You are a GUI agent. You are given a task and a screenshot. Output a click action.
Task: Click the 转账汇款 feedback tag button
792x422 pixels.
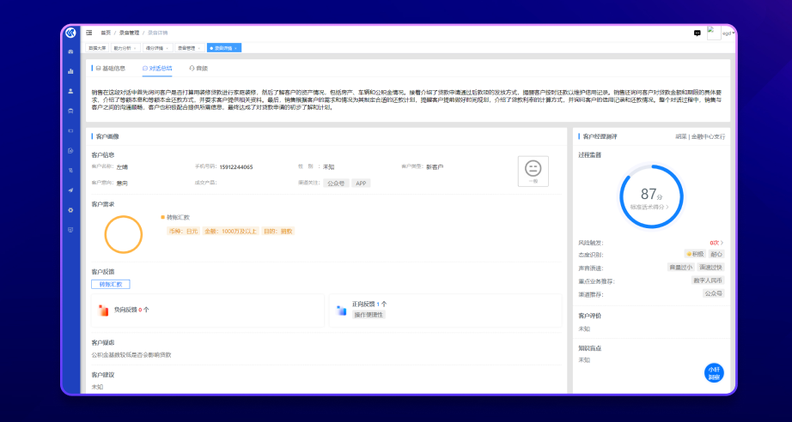click(111, 284)
